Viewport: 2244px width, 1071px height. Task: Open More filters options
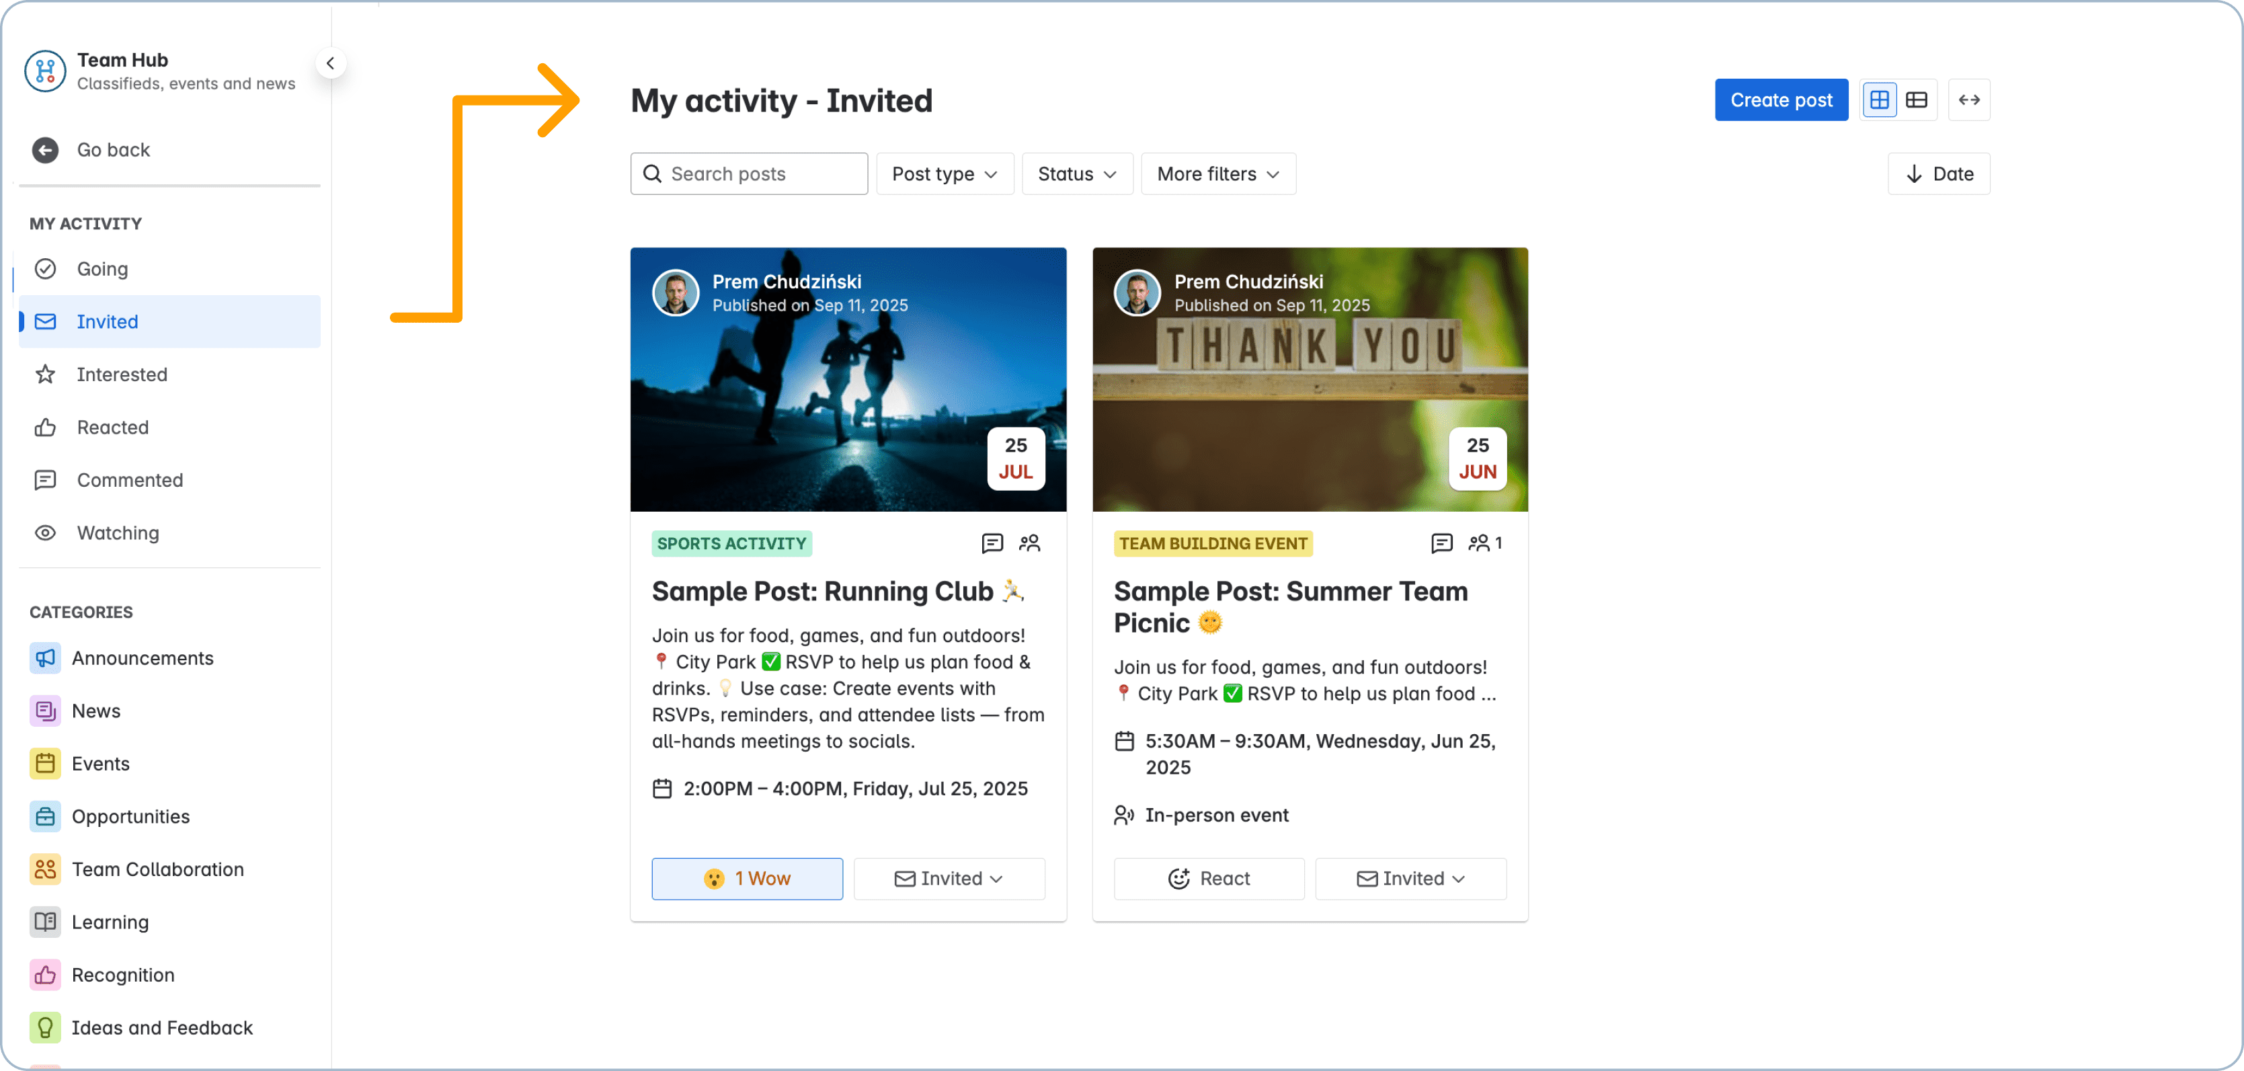point(1217,173)
